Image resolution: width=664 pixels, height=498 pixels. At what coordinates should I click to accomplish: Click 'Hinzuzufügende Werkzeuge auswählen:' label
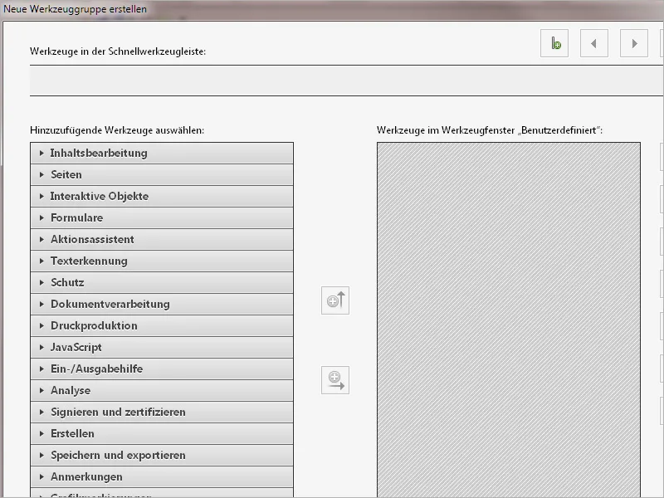point(117,130)
